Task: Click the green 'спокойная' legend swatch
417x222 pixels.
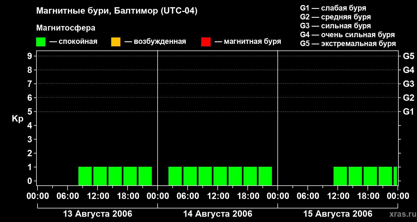Action: click(x=41, y=42)
